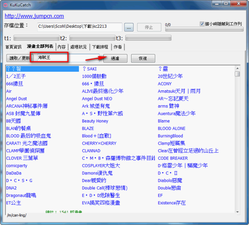Select 'Double戀曲' entry
Viewport: 249px width, 225px height.
[169, 188]
